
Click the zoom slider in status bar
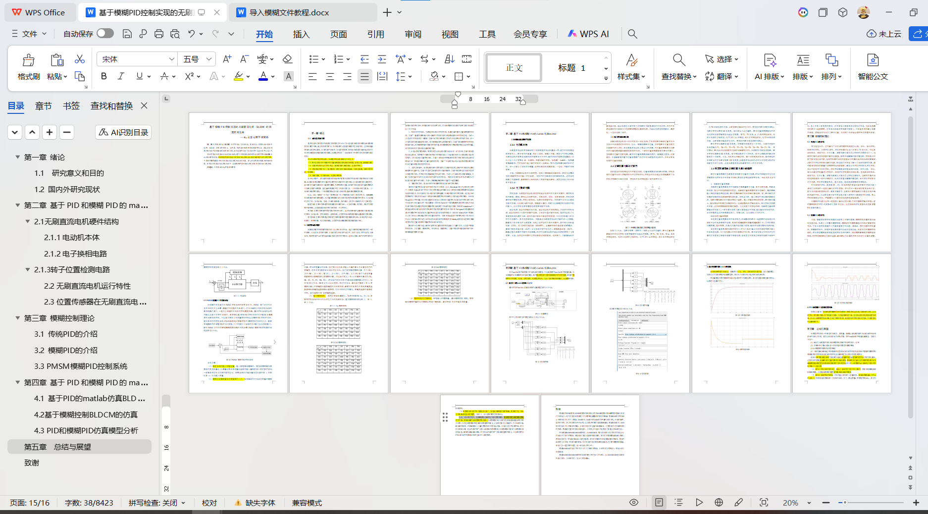click(x=871, y=503)
